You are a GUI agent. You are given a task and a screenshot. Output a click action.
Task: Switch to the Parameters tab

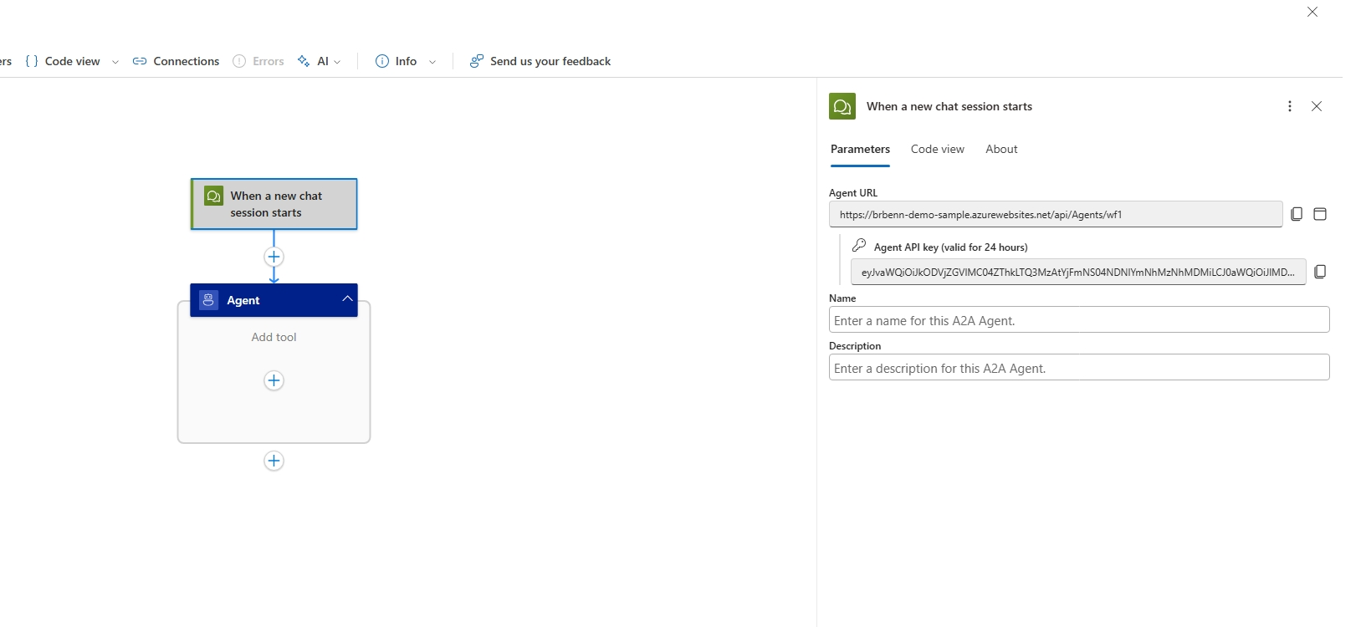coord(860,149)
